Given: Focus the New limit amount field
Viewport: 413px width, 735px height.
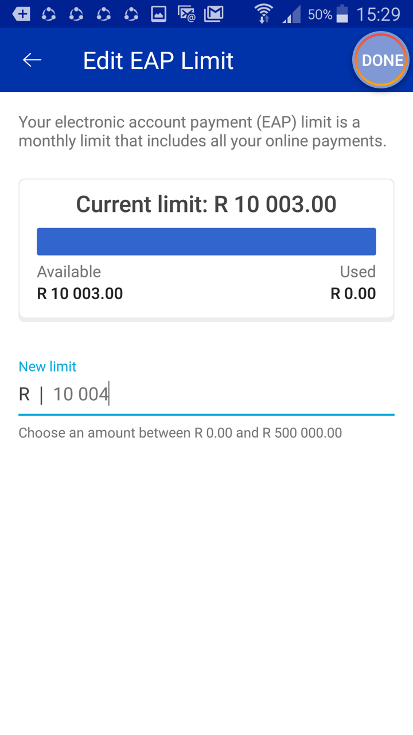Looking at the screenshot, I should 206,394.
